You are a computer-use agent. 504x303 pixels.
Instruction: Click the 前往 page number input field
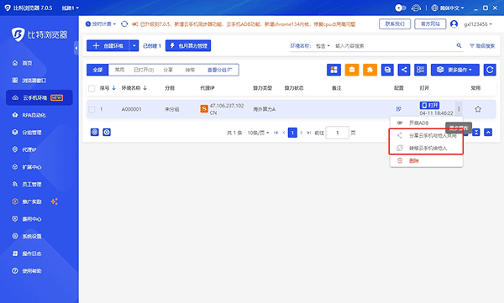point(337,133)
